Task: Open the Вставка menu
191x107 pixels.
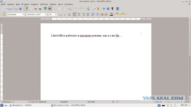Action: coord(25,4)
